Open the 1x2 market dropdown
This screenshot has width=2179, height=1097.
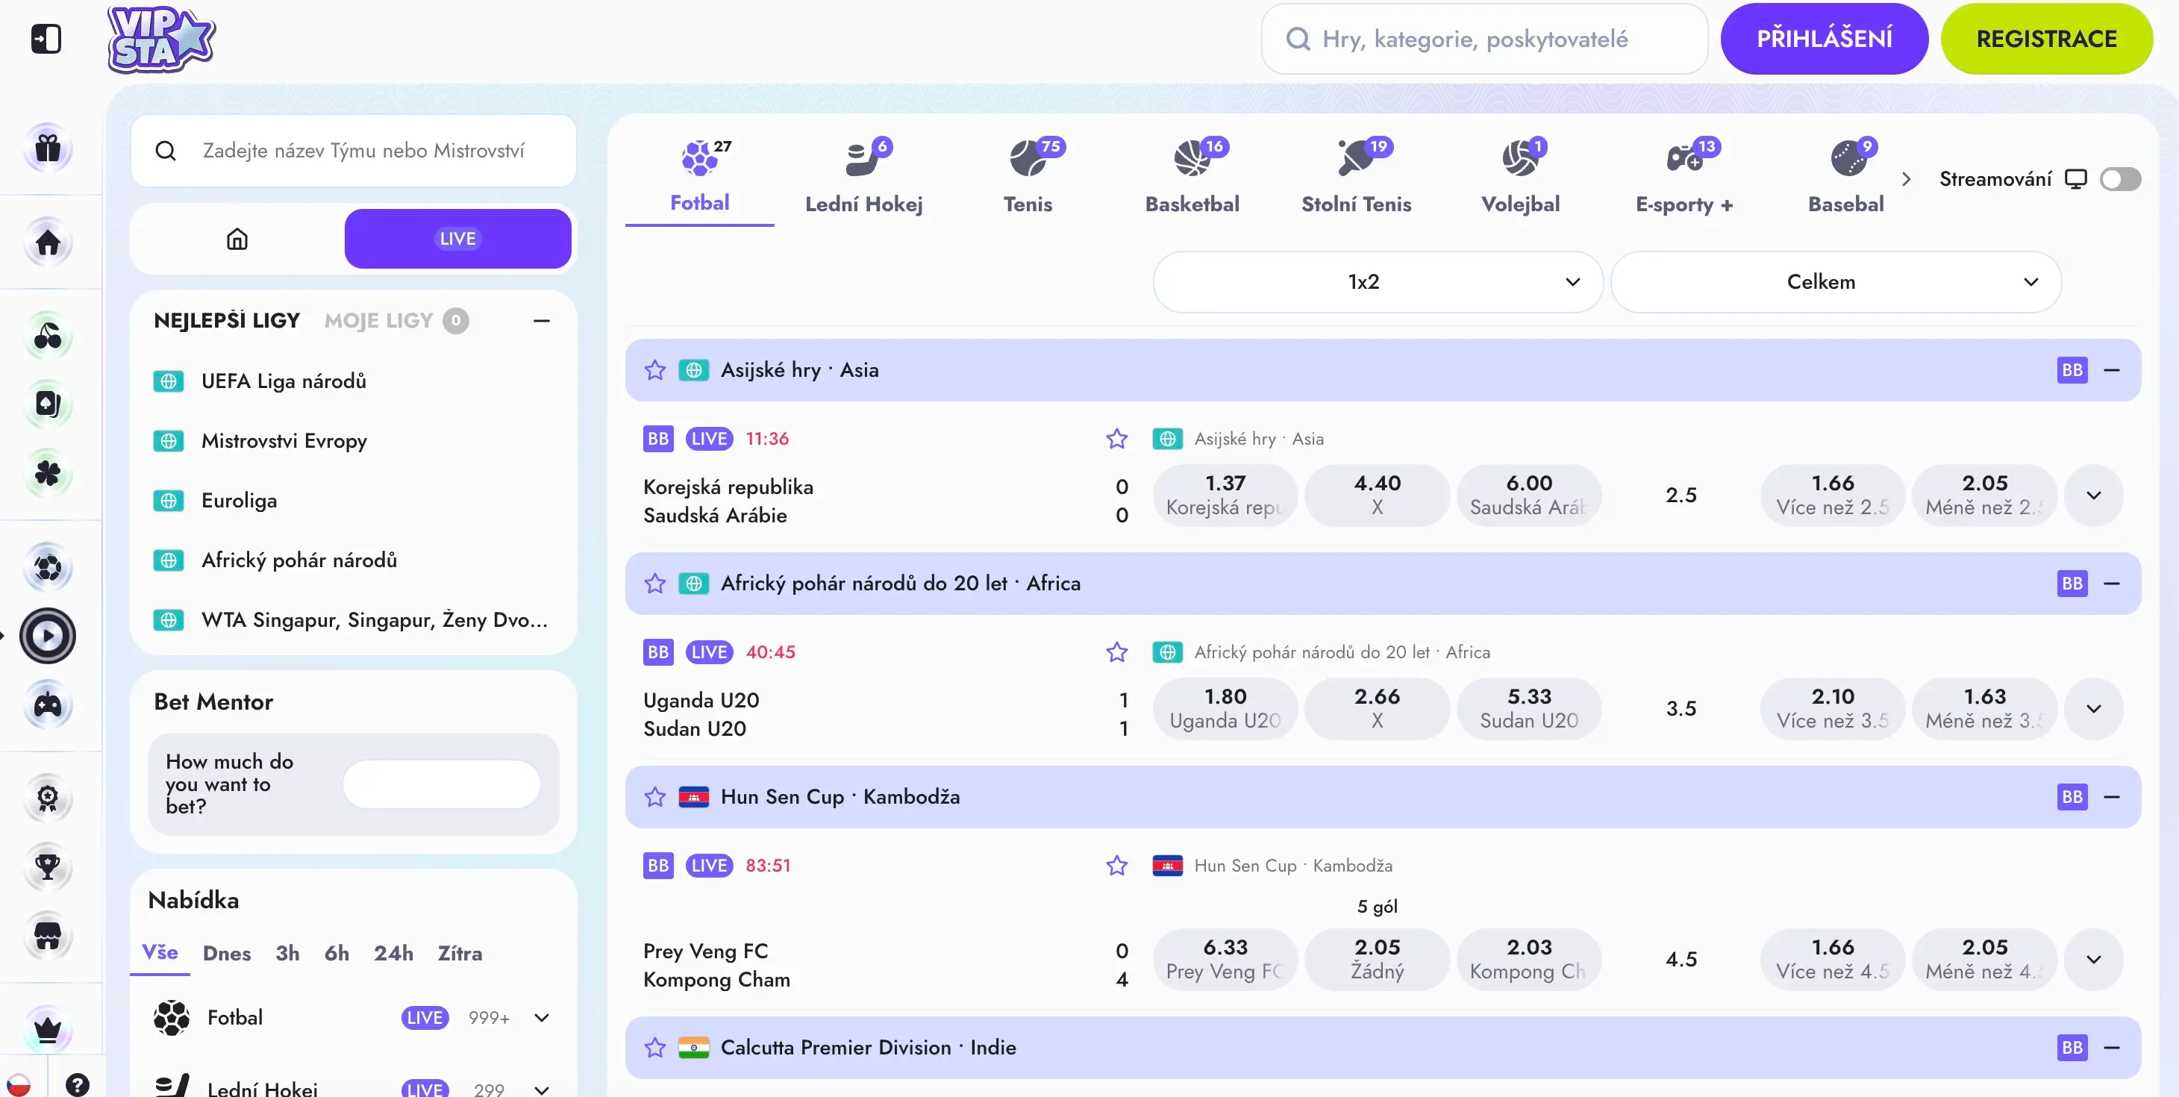(x=1378, y=281)
